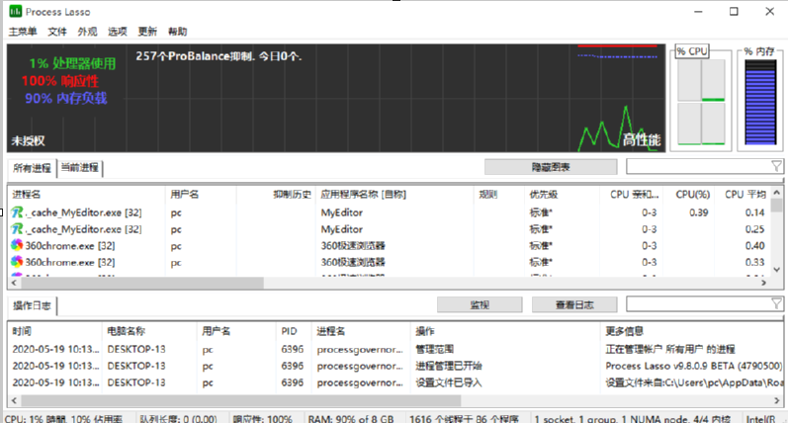Select the second 360chrome.exe [32] row
The width and height of the screenshot is (788, 423).
click(389, 262)
